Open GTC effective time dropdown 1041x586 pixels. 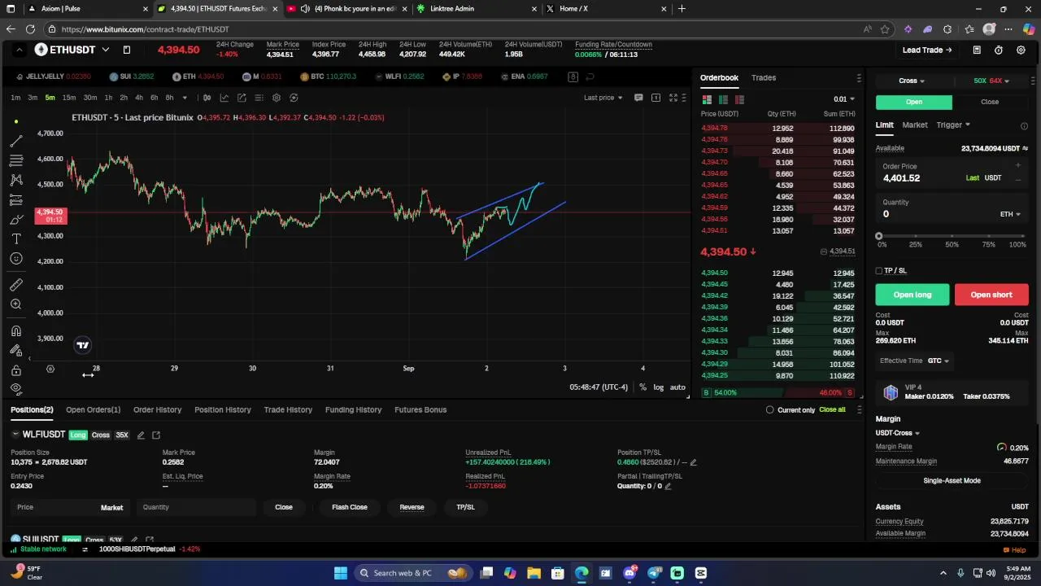939,361
